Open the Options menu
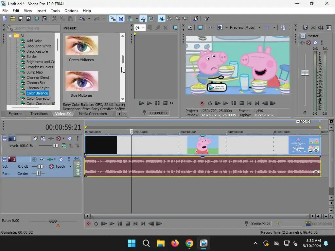 [71, 11]
